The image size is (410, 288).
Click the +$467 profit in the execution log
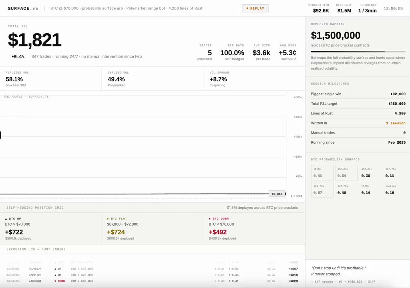click(x=293, y=269)
